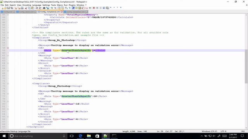The image size is (248, 139).
Task: Open the Edit menu
Action: [7, 5]
